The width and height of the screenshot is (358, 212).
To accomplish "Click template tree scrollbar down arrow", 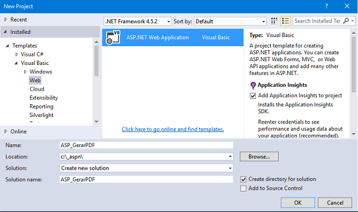I will click(x=96, y=122).
